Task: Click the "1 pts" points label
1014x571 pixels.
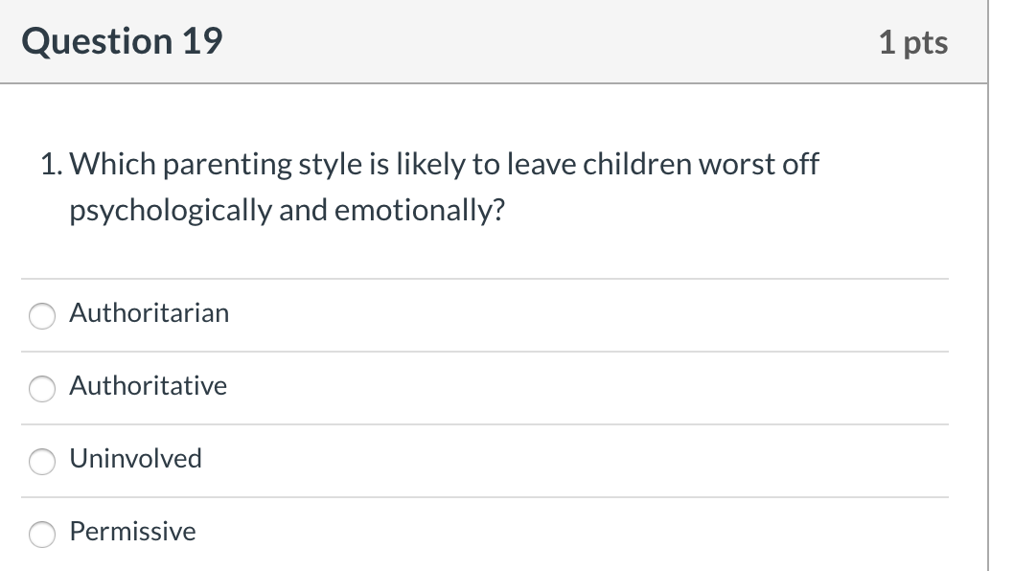Action: pyautogui.click(x=913, y=43)
